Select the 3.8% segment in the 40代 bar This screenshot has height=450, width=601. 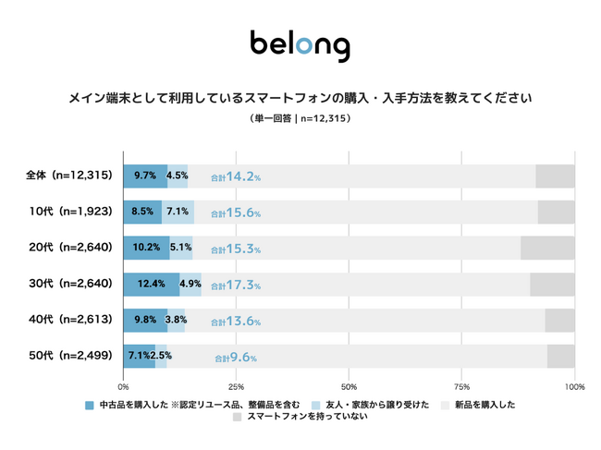(176, 321)
